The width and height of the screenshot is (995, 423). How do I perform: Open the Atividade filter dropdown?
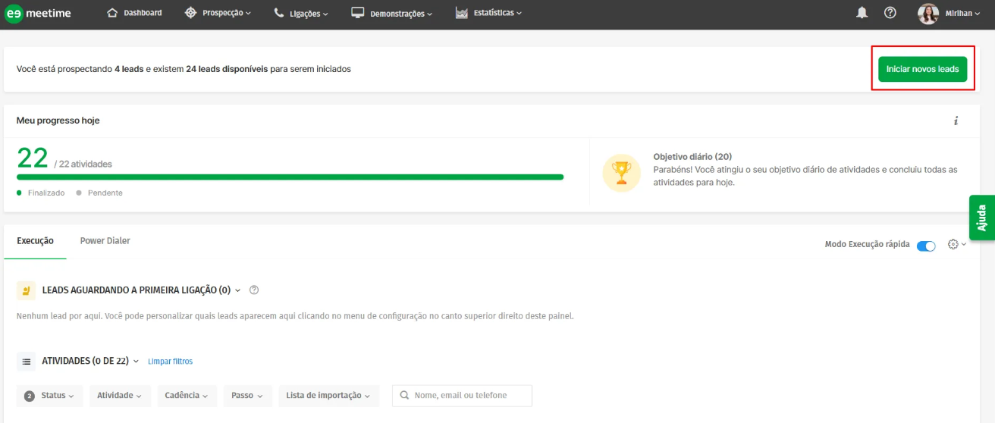[x=120, y=396]
